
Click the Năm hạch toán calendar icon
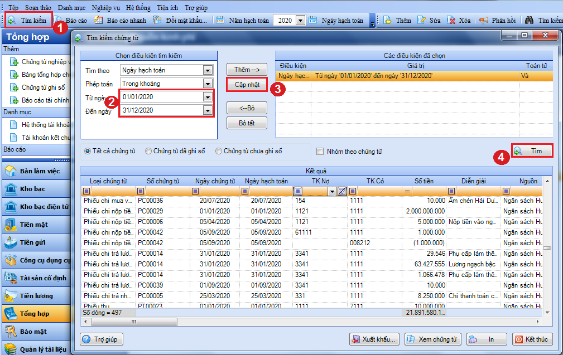pyautogui.click(x=220, y=21)
